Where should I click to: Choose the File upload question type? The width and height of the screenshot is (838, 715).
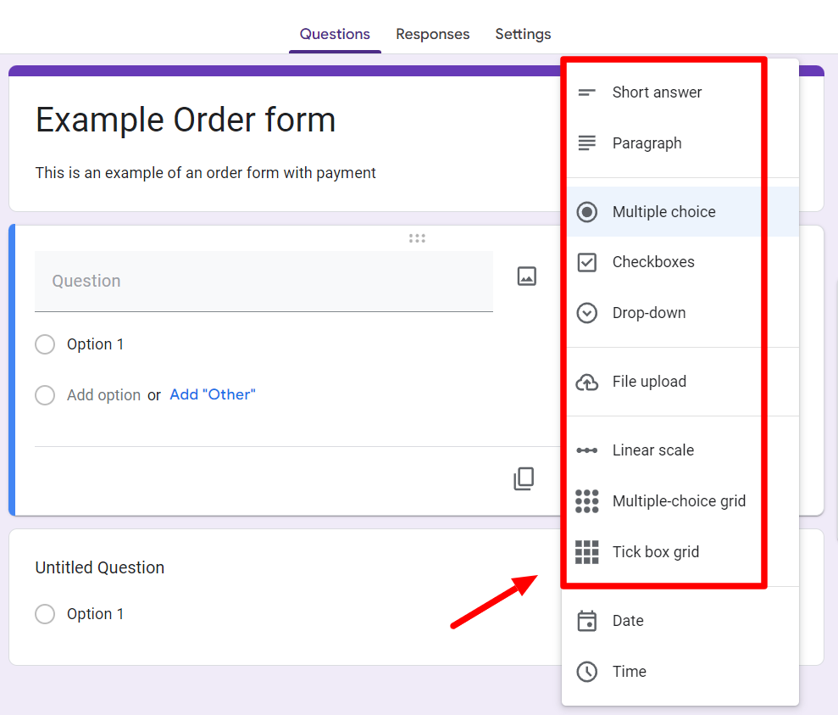click(x=649, y=382)
